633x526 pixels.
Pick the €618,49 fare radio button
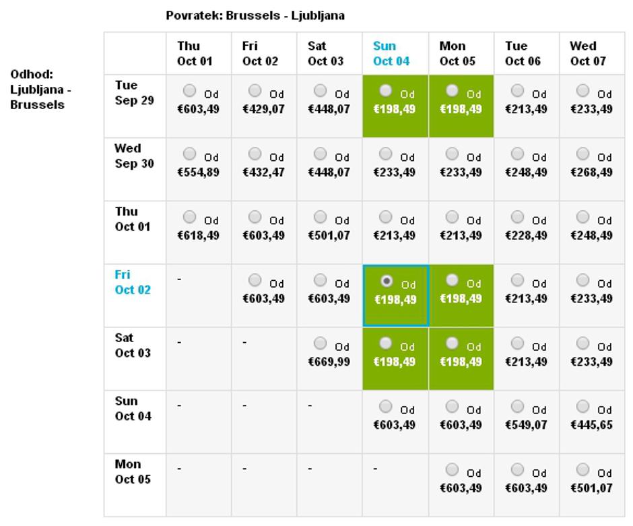[190, 217]
